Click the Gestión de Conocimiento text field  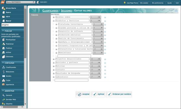click(x=75, y=38)
